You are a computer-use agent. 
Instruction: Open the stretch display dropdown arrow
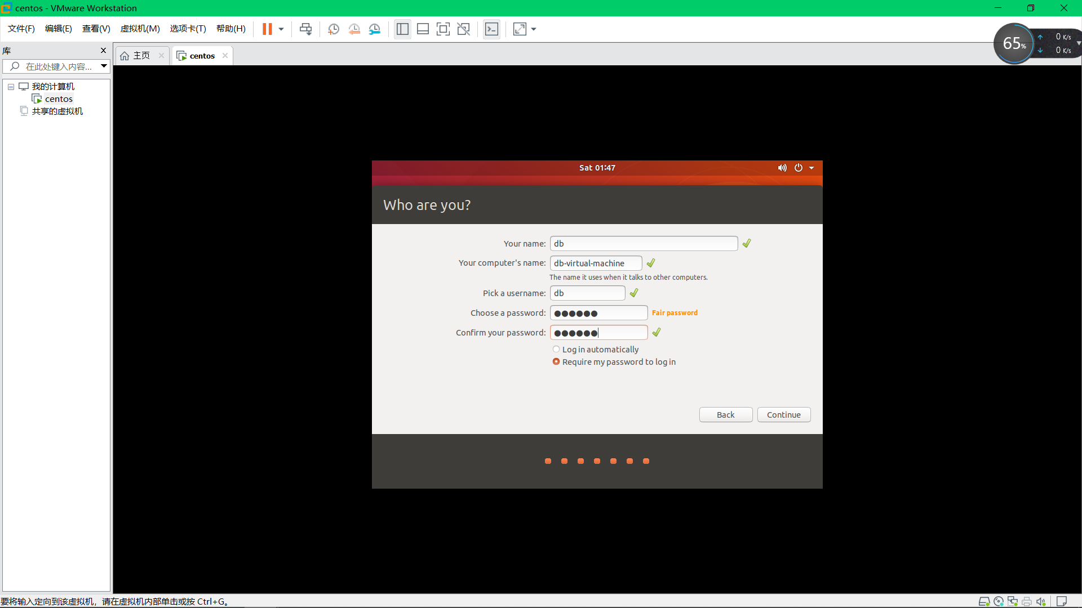[x=534, y=29]
